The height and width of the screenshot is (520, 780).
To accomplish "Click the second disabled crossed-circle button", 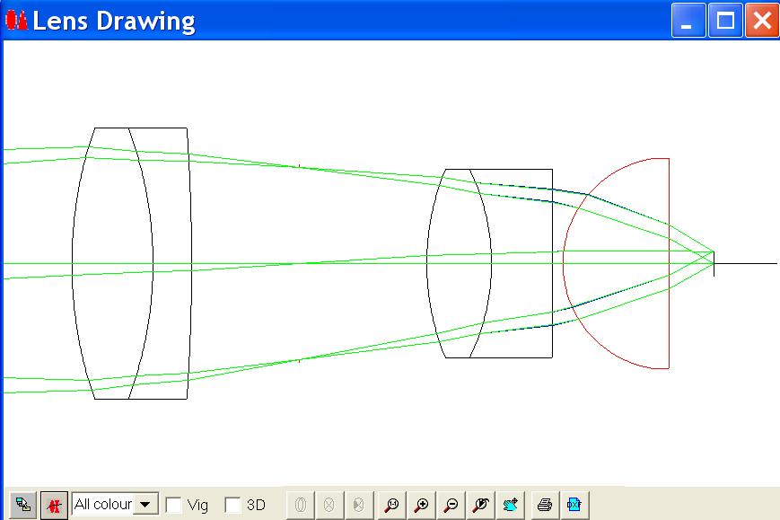I will click(329, 505).
